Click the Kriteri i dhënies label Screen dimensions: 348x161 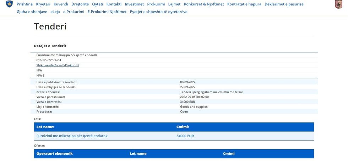(48, 92)
